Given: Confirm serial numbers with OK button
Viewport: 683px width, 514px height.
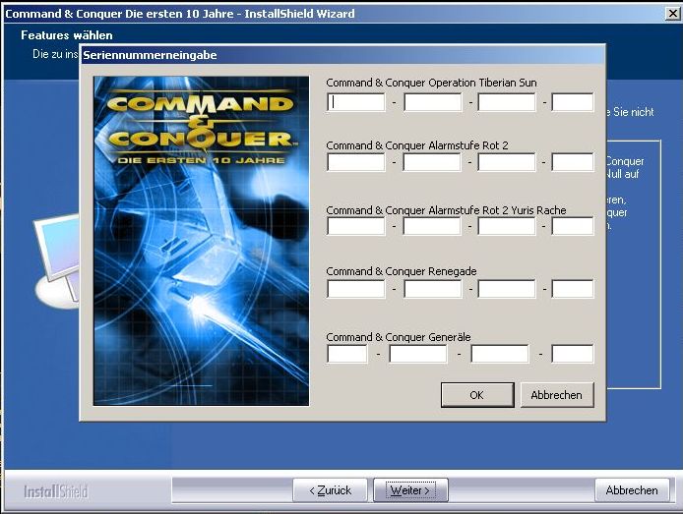Looking at the screenshot, I should pos(477,395).
